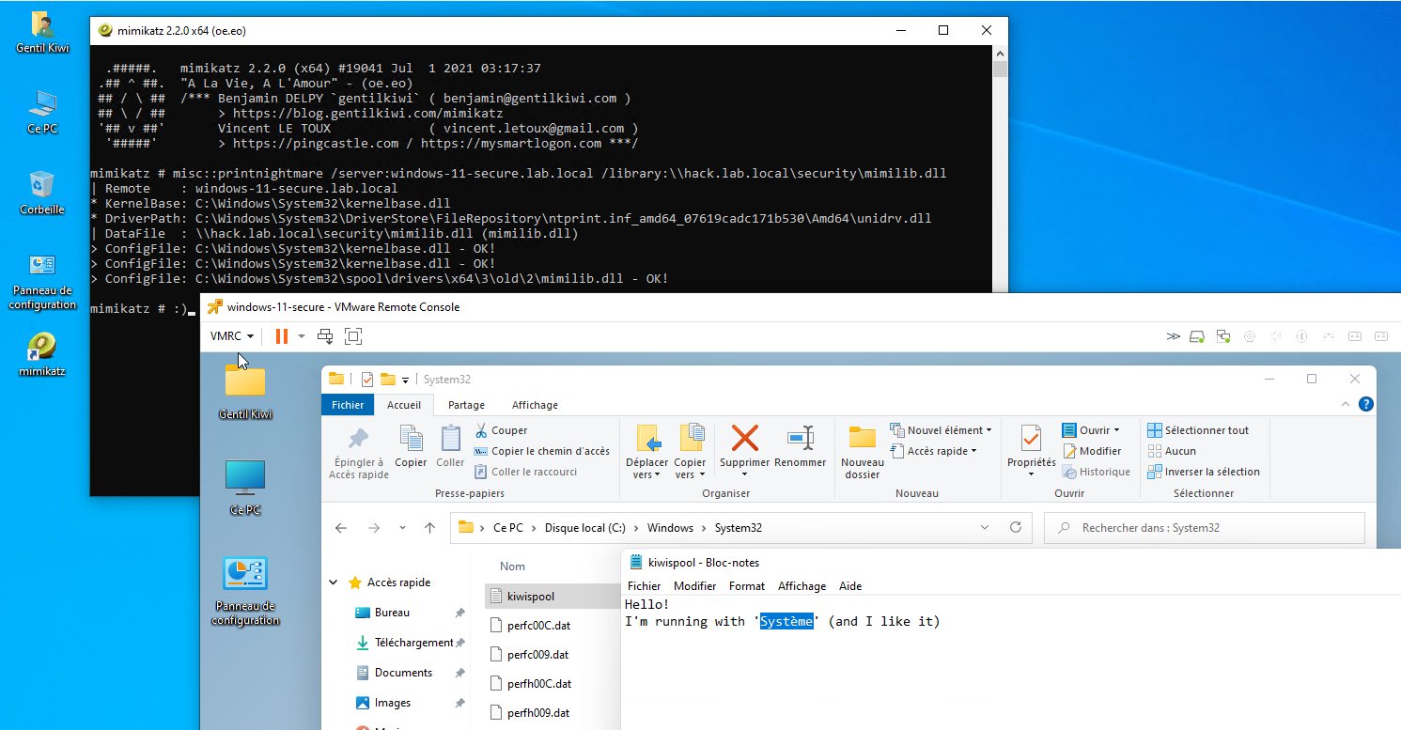Click the red Supprimer X icon

pyautogui.click(x=744, y=438)
